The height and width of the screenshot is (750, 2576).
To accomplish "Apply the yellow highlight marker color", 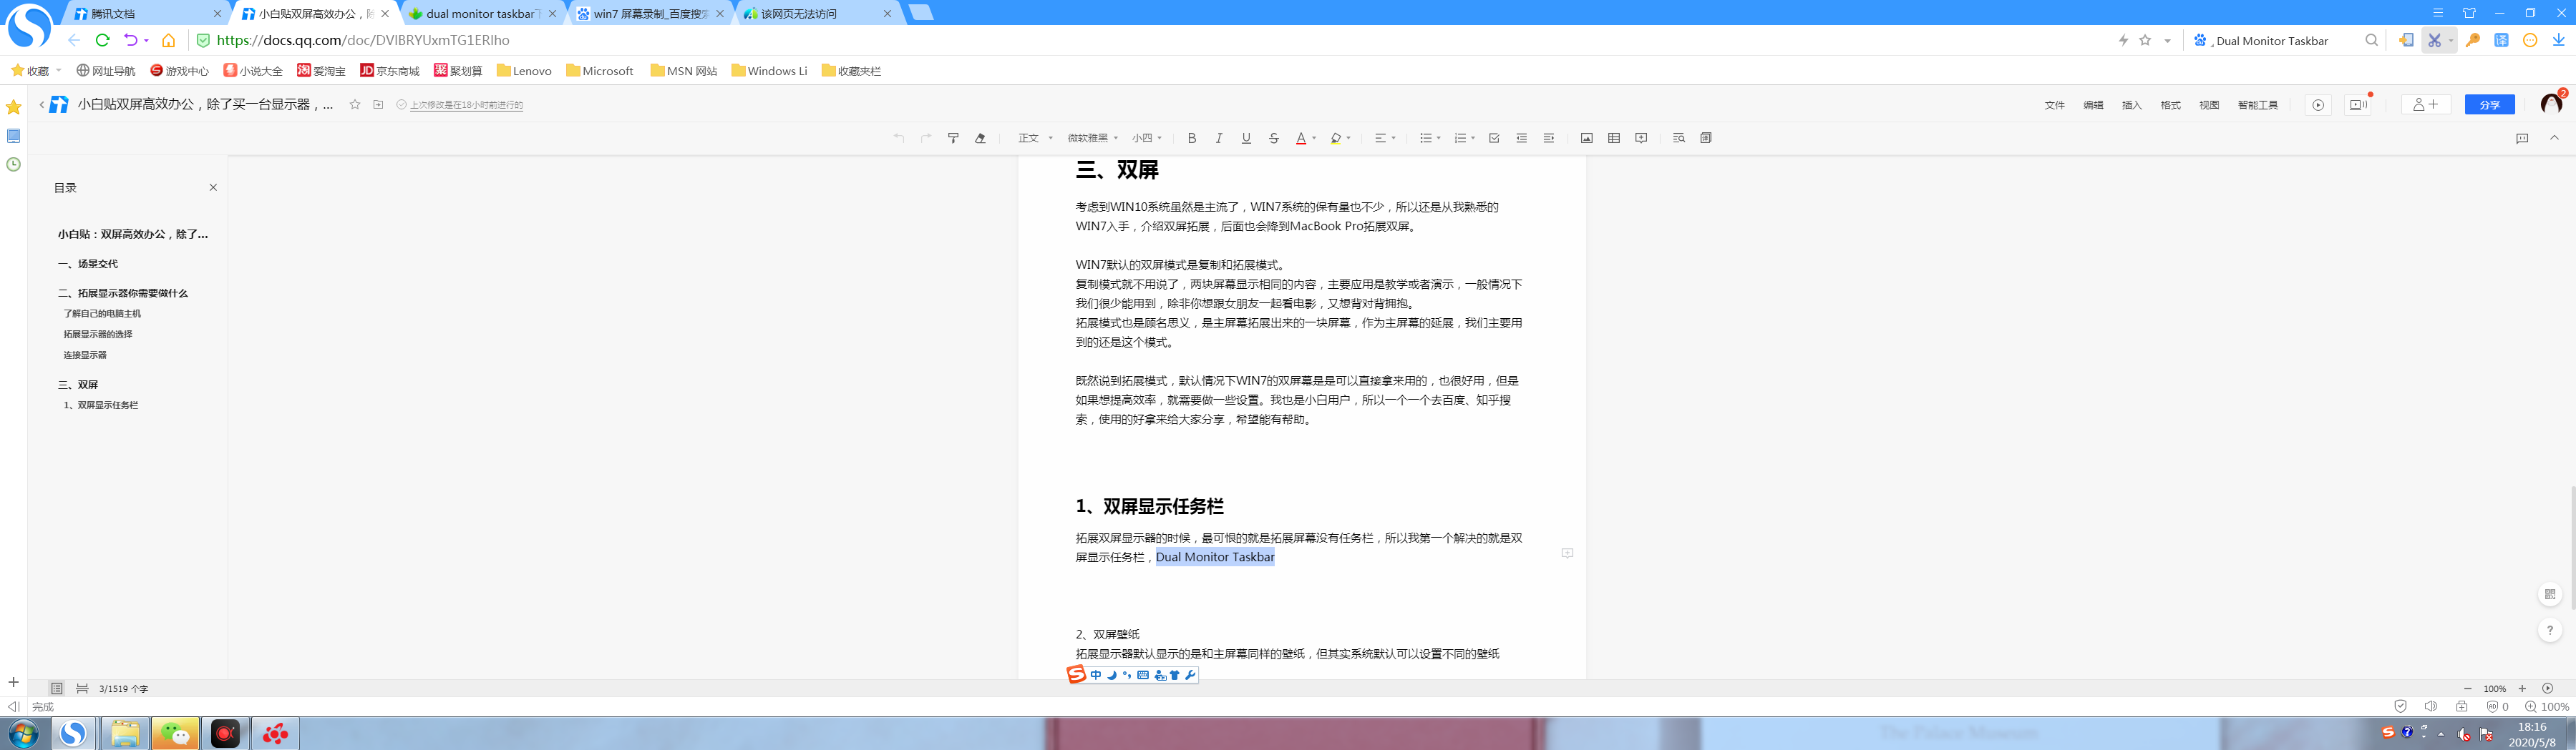I will pyautogui.click(x=1335, y=138).
